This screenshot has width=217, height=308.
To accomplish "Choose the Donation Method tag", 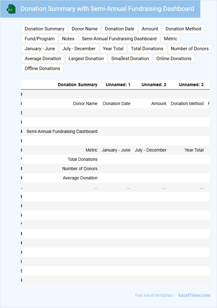I will point(183,29).
